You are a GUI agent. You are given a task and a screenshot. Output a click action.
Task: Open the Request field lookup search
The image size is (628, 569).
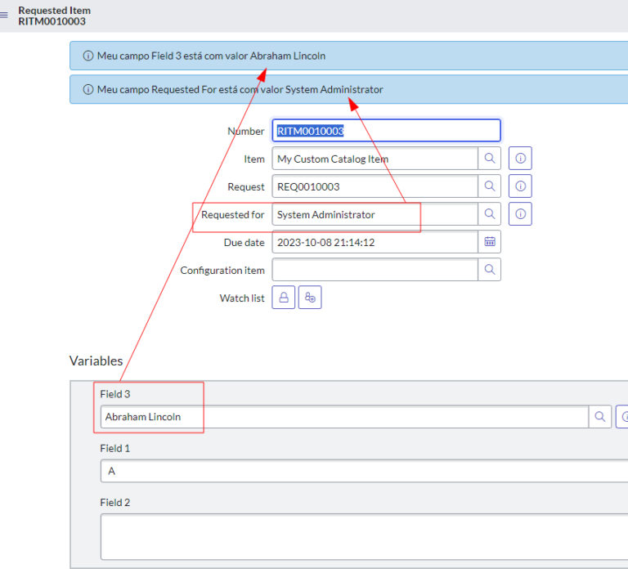coord(489,186)
